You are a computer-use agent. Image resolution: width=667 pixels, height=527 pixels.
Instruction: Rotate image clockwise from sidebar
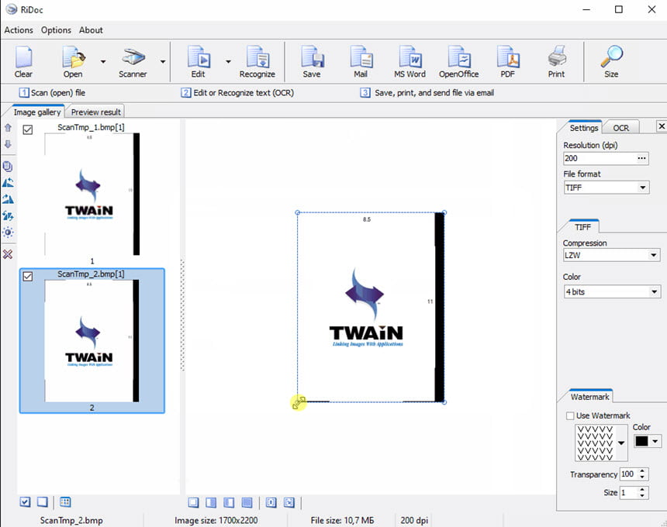click(8, 199)
